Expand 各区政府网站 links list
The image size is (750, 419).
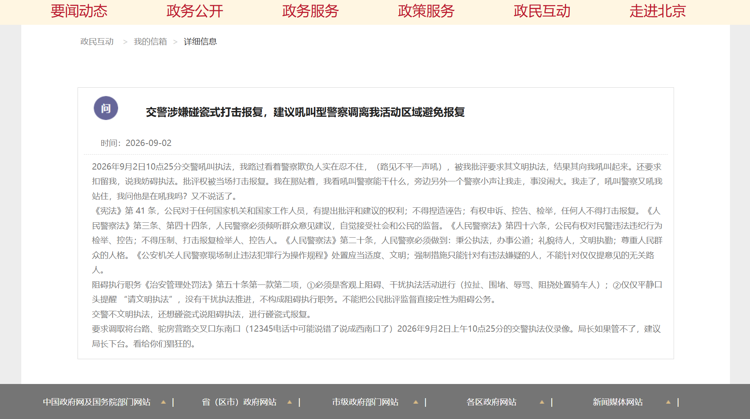(491, 402)
